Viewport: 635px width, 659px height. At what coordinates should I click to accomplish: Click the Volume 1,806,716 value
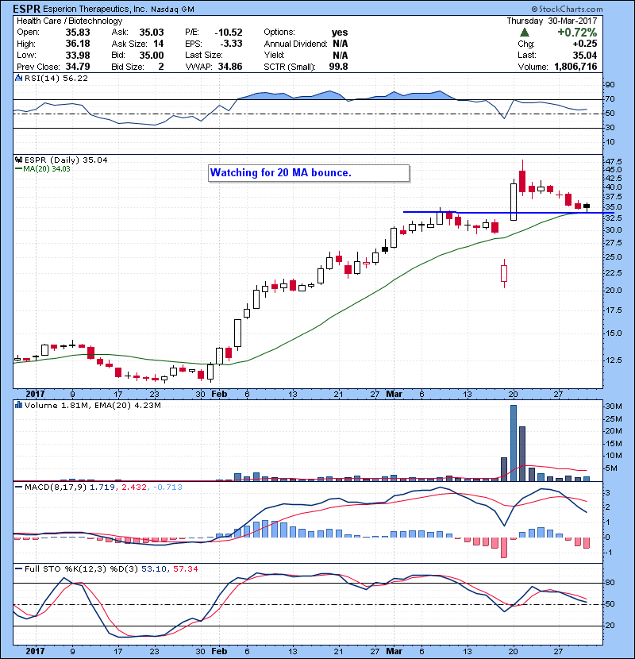pos(575,67)
